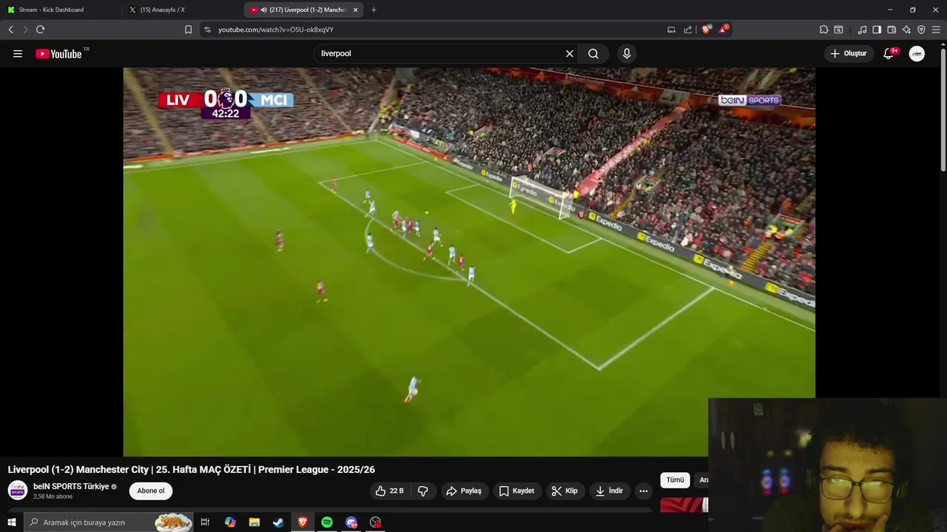Open the browser extensions puzzle icon
The width and height of the screenshot is (947, 532).
[x=823, y=30]
